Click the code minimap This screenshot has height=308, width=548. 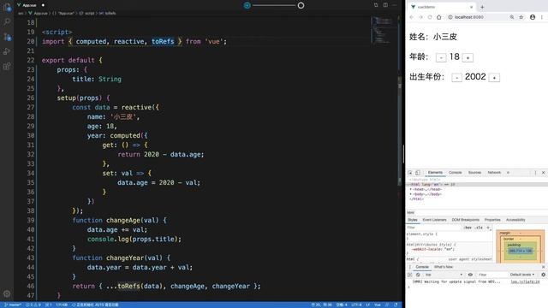[384, 30]
